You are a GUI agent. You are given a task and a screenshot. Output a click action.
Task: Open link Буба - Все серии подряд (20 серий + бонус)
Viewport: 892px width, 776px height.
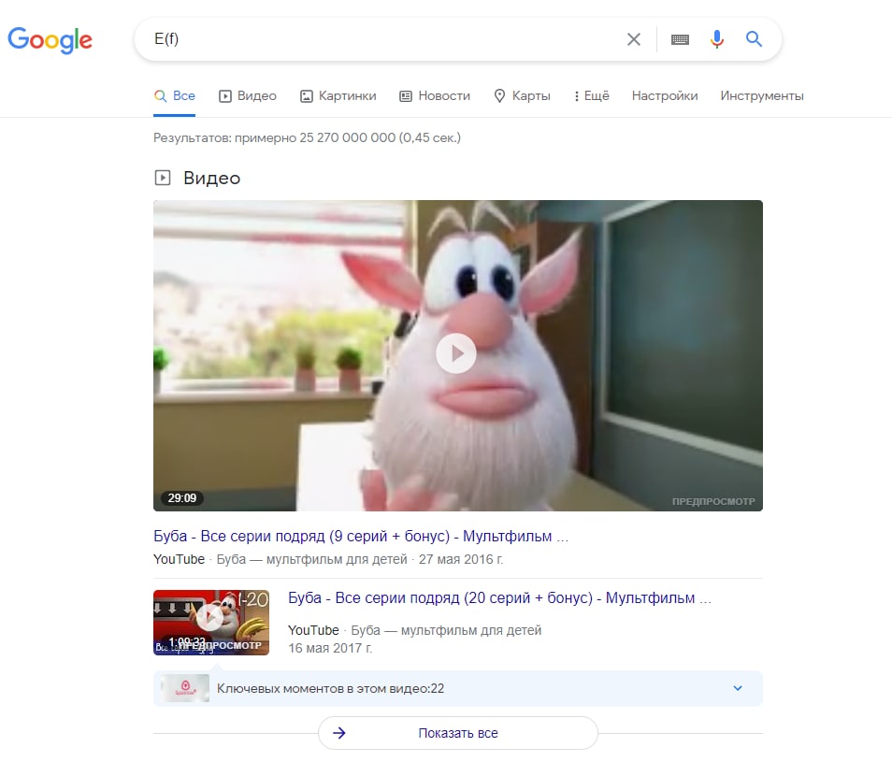[x=499, y=598]
